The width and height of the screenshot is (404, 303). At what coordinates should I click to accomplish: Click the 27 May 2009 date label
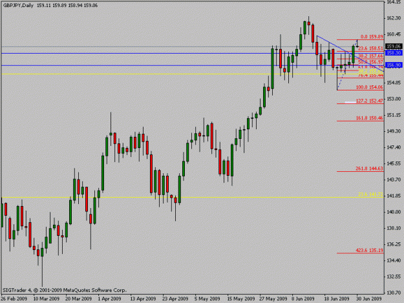pos(273,298)
